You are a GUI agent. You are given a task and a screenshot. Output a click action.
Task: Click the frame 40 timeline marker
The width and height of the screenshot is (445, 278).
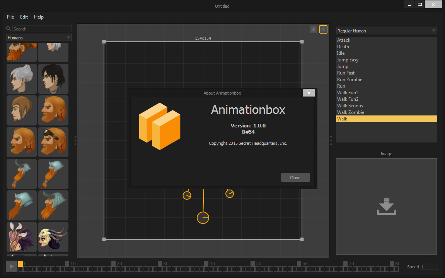point(206,264)
